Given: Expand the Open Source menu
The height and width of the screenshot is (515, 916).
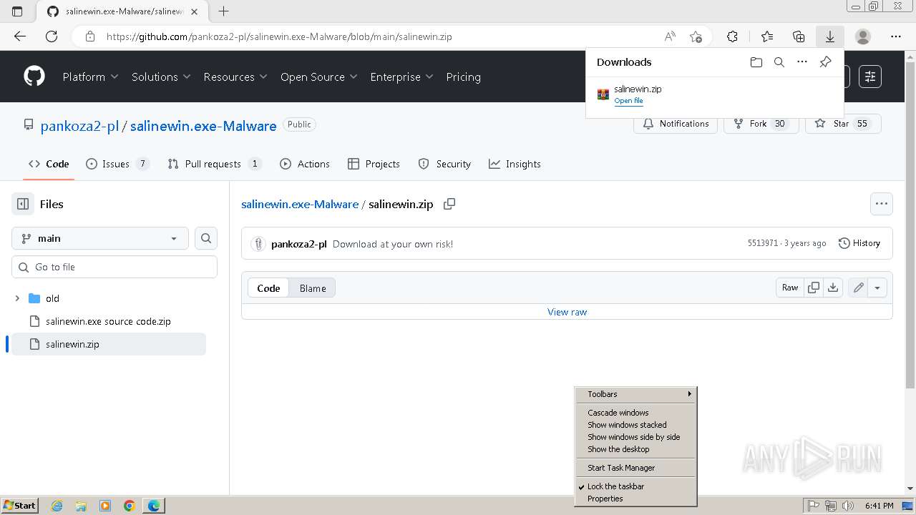Looking at the screenshot, I should pyautogui.click(x=318, y=77).
